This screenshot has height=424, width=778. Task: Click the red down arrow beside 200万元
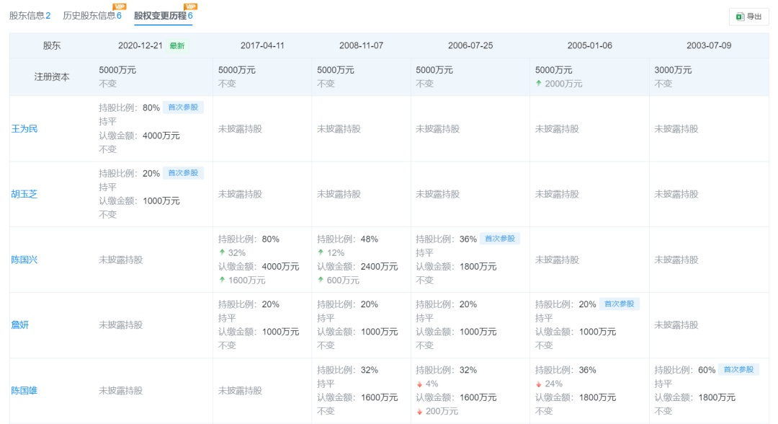point(419,411)
